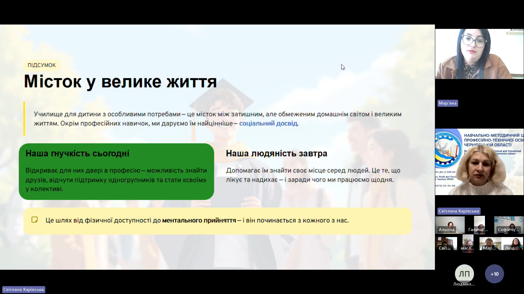
Task: Select the small Мар... participant thumbnail
Action: coord(490,244)
